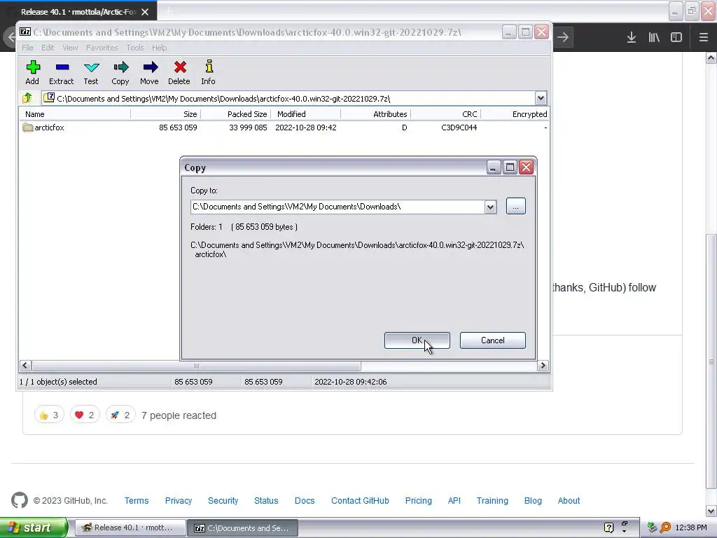Open the Security footer link
Screen dimensions: 717x538
tap(223, 500)
